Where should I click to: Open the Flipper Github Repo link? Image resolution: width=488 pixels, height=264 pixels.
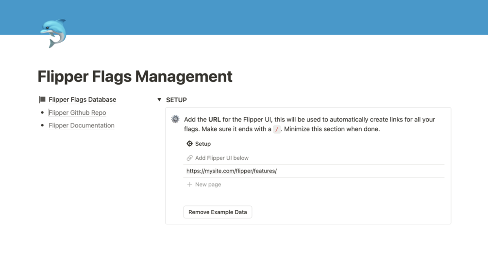click(x=77, y=113)
